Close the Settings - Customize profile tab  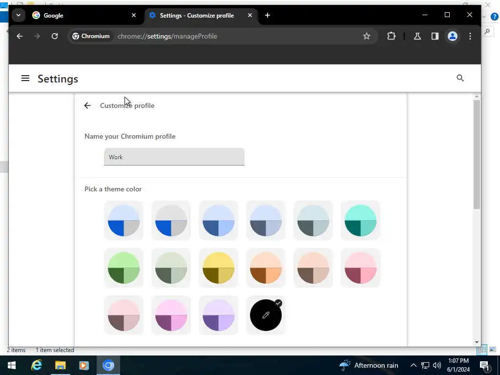pos(250,15)
